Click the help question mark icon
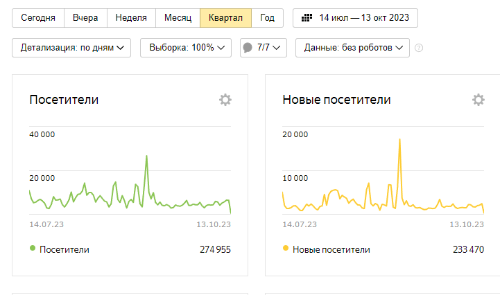The image size is (500, 295). (x=419, y=48)
